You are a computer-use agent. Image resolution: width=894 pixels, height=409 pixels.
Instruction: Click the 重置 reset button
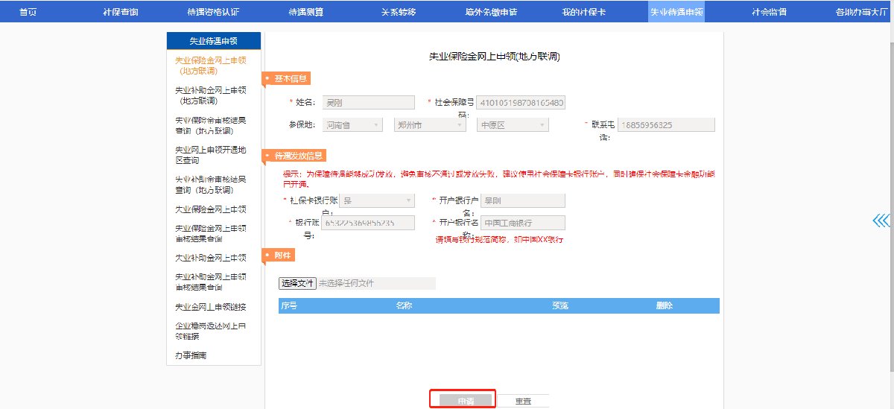coord(523,402)
